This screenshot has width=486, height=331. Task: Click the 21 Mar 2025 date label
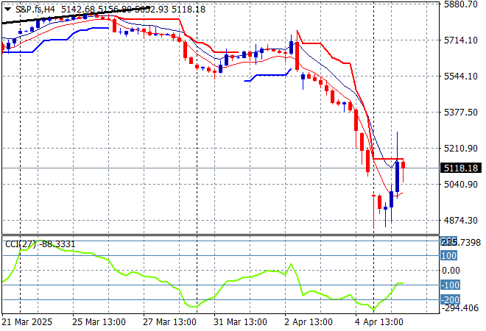pyautogui.click(x=27, y=322)
